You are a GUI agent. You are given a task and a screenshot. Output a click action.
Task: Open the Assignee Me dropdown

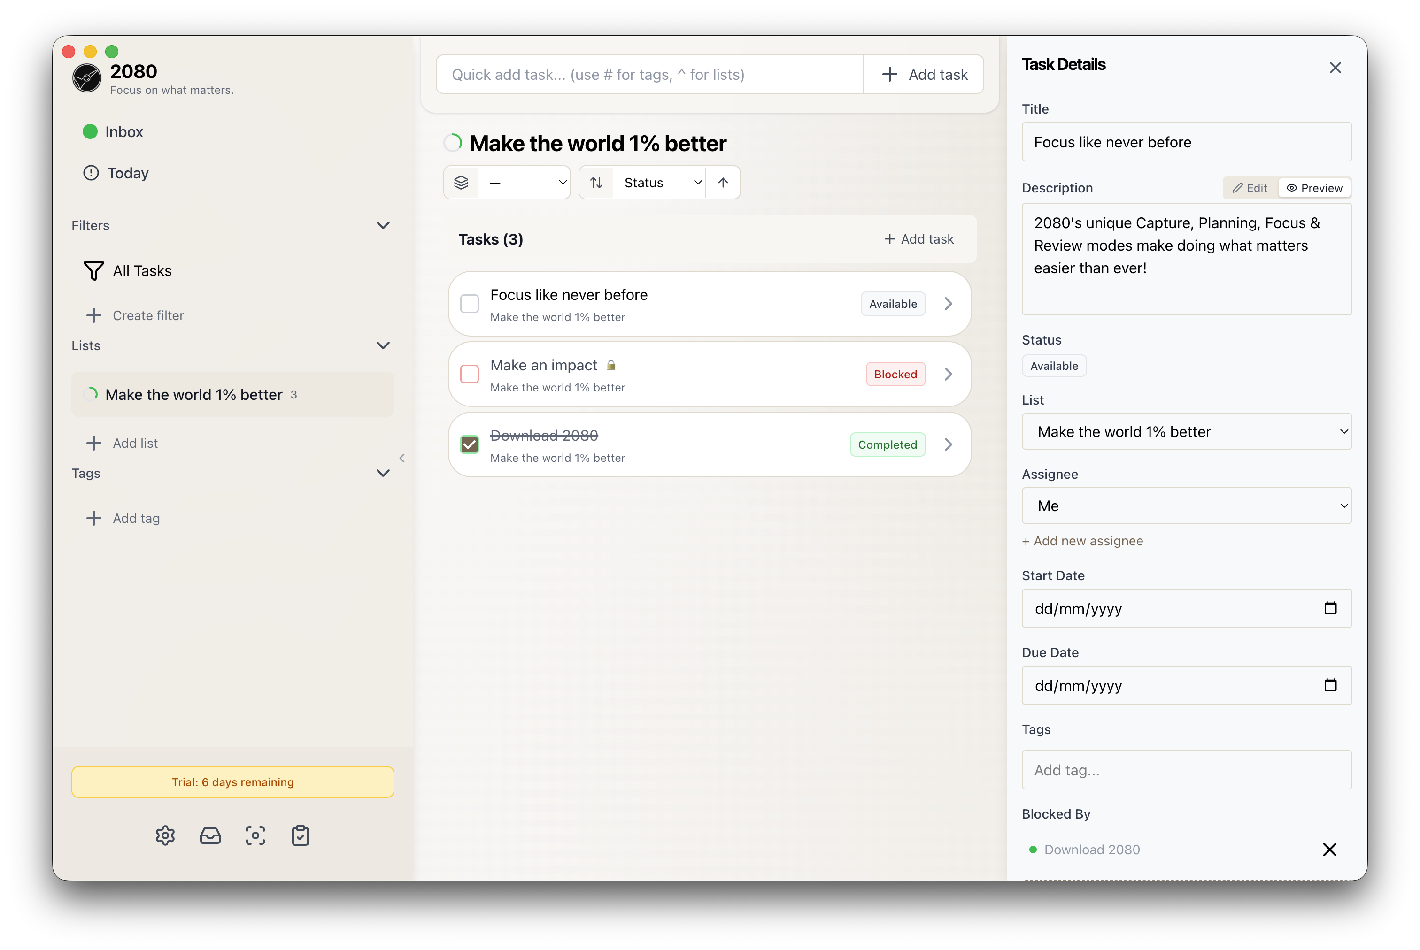click(1186, 506)
